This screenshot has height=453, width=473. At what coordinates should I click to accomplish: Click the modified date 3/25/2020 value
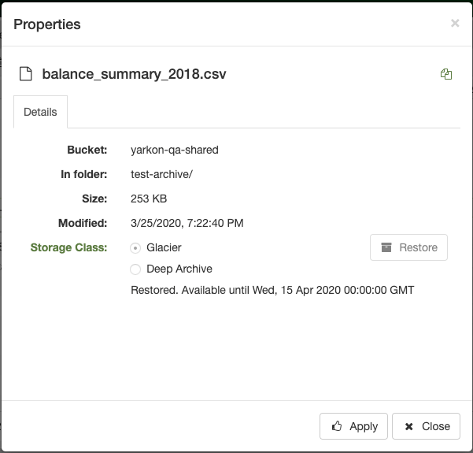(x=187, y=223)
